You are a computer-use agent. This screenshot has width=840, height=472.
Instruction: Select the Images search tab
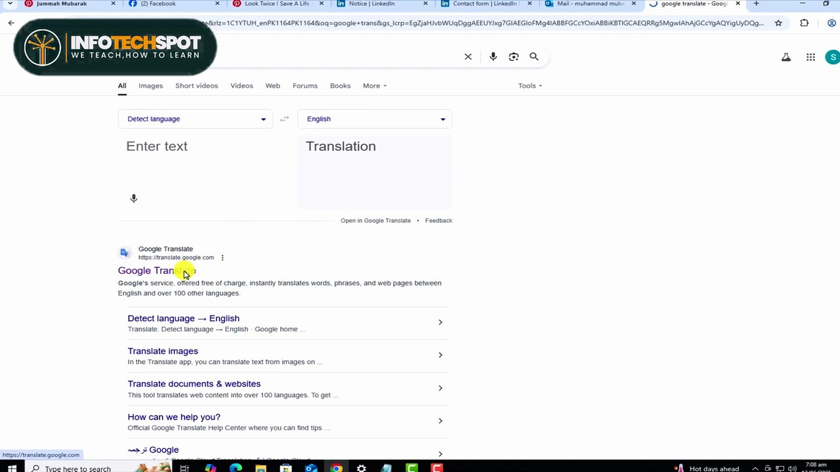tap(150, 86)
